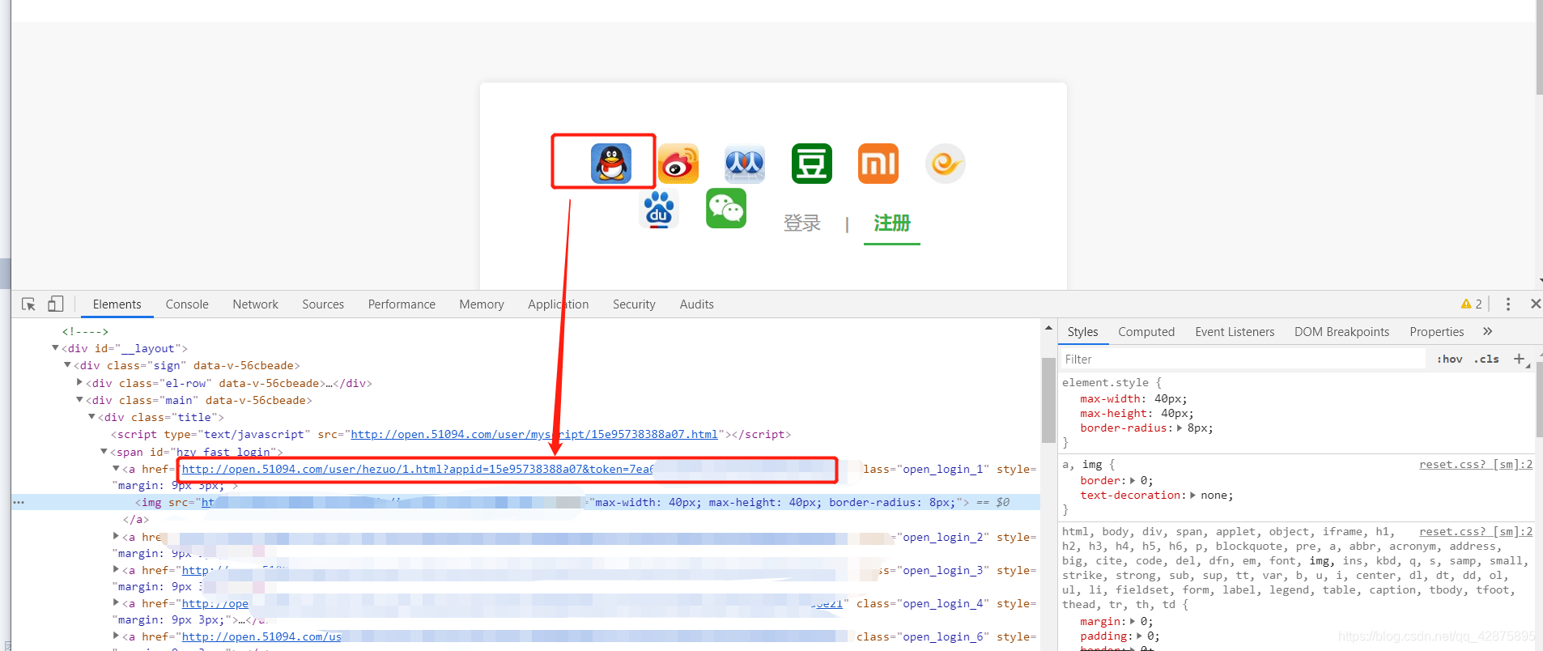Image resolution: width=1543 pixels, height=651 pixels.
Task: Click the Douban green login icon
Action: tap(812, 164)
